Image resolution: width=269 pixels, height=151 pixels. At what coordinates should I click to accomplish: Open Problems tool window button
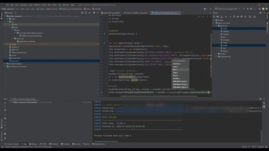click(53, 144)
